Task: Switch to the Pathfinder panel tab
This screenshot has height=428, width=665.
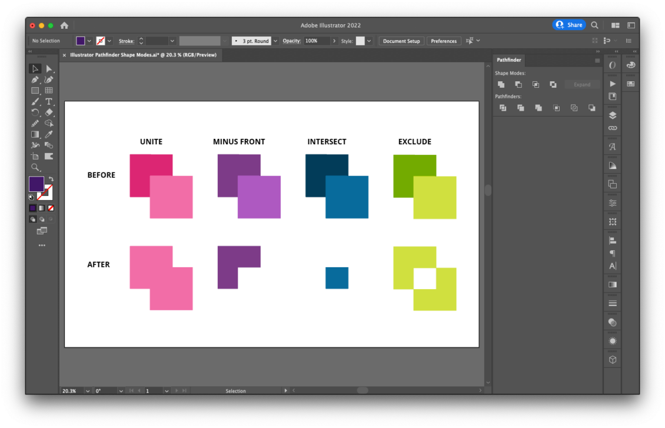Action: (508, 59)
